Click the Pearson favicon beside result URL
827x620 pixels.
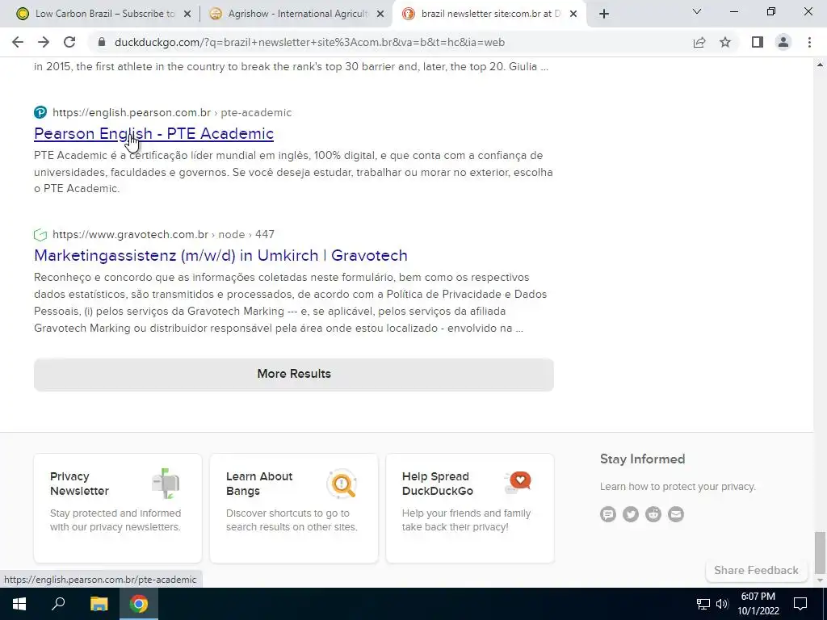tap(40, 112)
